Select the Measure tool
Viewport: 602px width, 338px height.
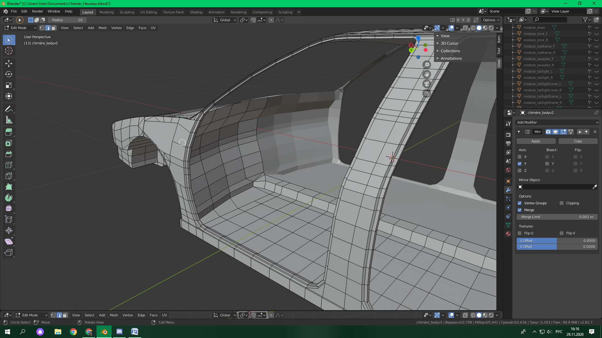click(x=9, y=120)
